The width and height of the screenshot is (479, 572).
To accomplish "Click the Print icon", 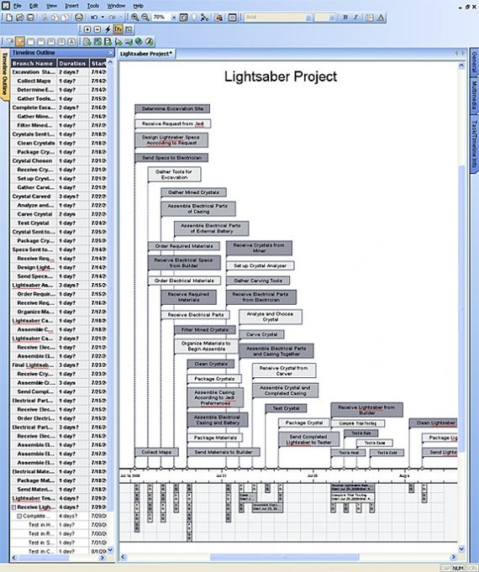I will 78,17.
